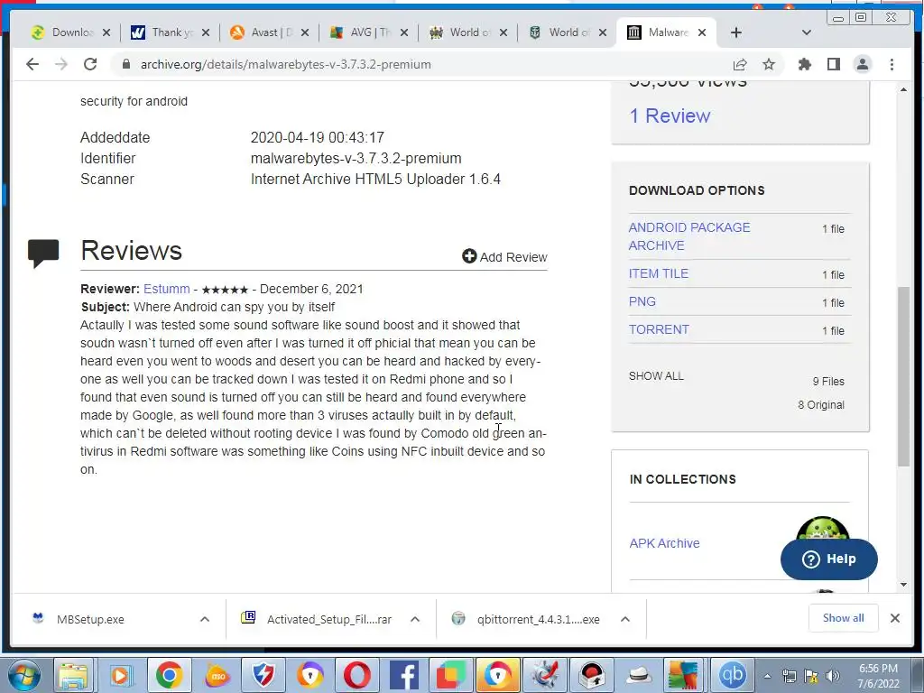Expand options for qbittorrent download
This screenshot has height=693, width=924.
click(x=625, y=619)
